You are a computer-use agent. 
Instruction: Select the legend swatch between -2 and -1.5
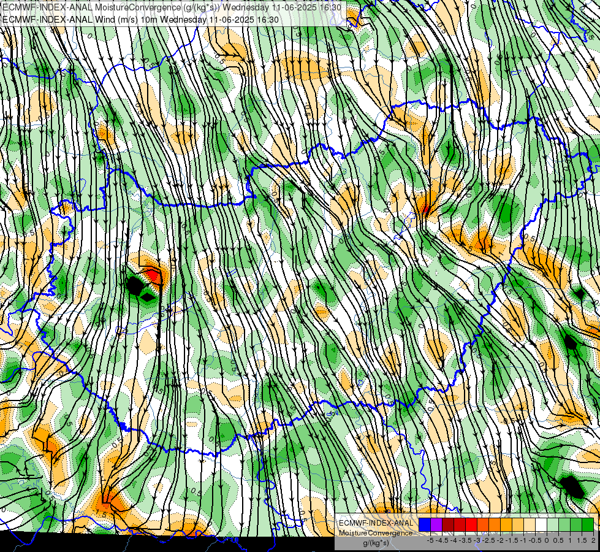click(x=506, y=524)
